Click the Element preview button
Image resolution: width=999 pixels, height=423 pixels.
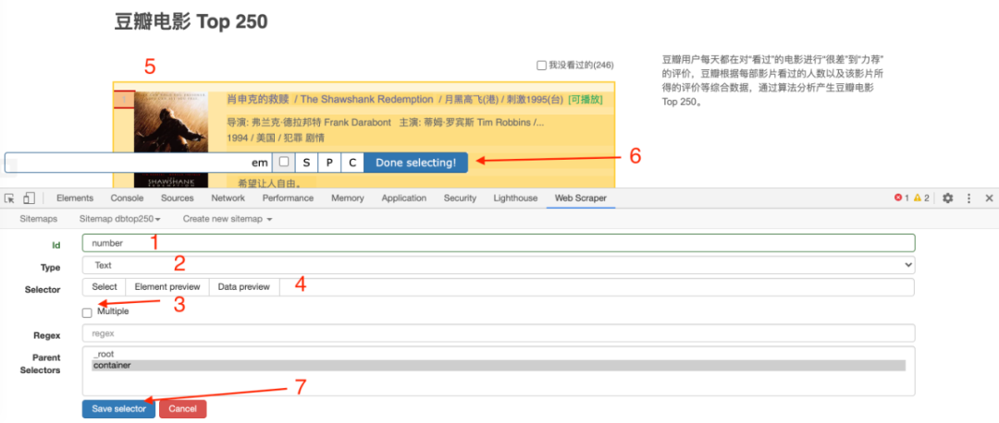[x=167, y=287]
